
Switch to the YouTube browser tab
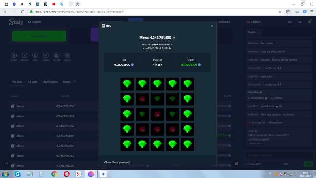(x=54, y=4)
